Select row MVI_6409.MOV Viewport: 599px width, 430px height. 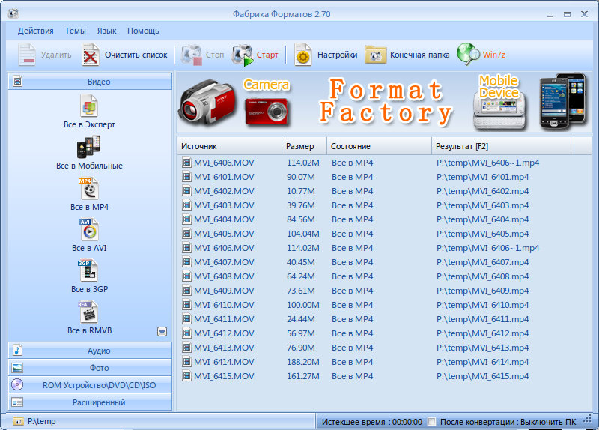384,291
